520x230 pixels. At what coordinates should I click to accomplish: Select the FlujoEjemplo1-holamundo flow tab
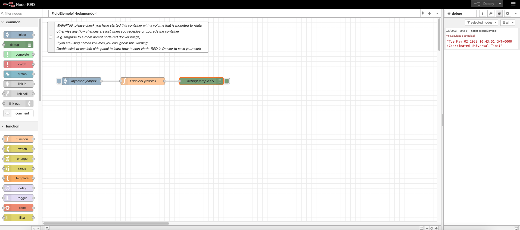tap(73, 13)
